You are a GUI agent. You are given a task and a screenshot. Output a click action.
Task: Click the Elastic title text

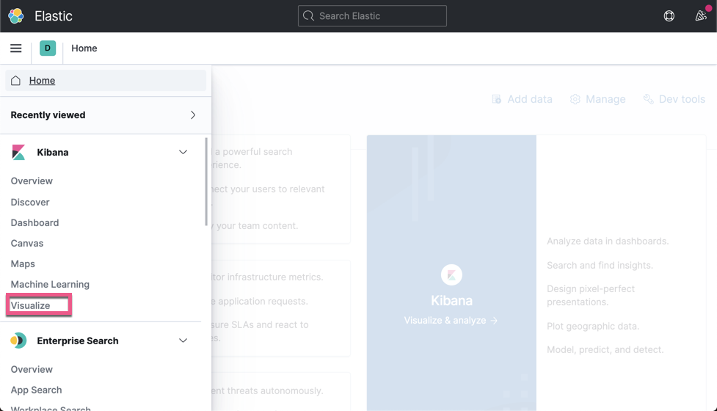click(54, 16)
